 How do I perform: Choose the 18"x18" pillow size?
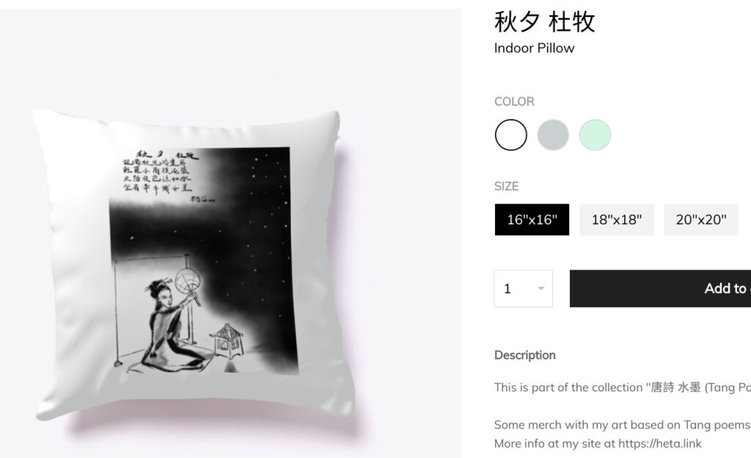click(x=616, y=220)
